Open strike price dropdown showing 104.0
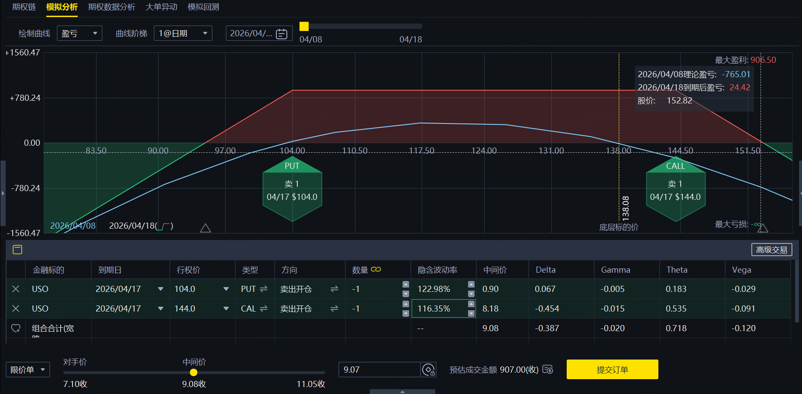 tap(226, 289)
